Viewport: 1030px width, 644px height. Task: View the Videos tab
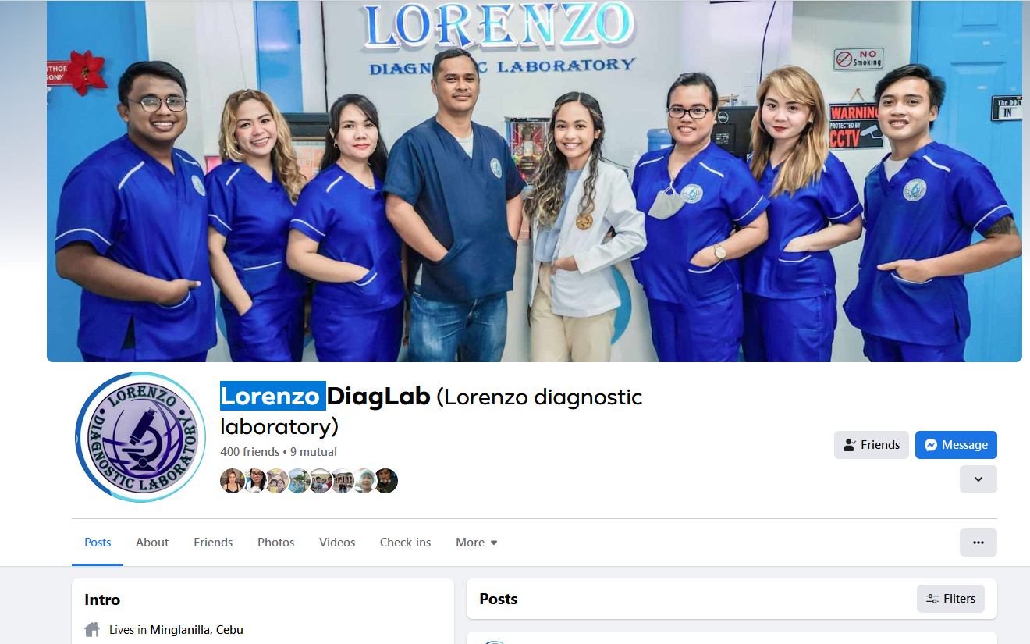pyautogui.click(x=337, y=543)
